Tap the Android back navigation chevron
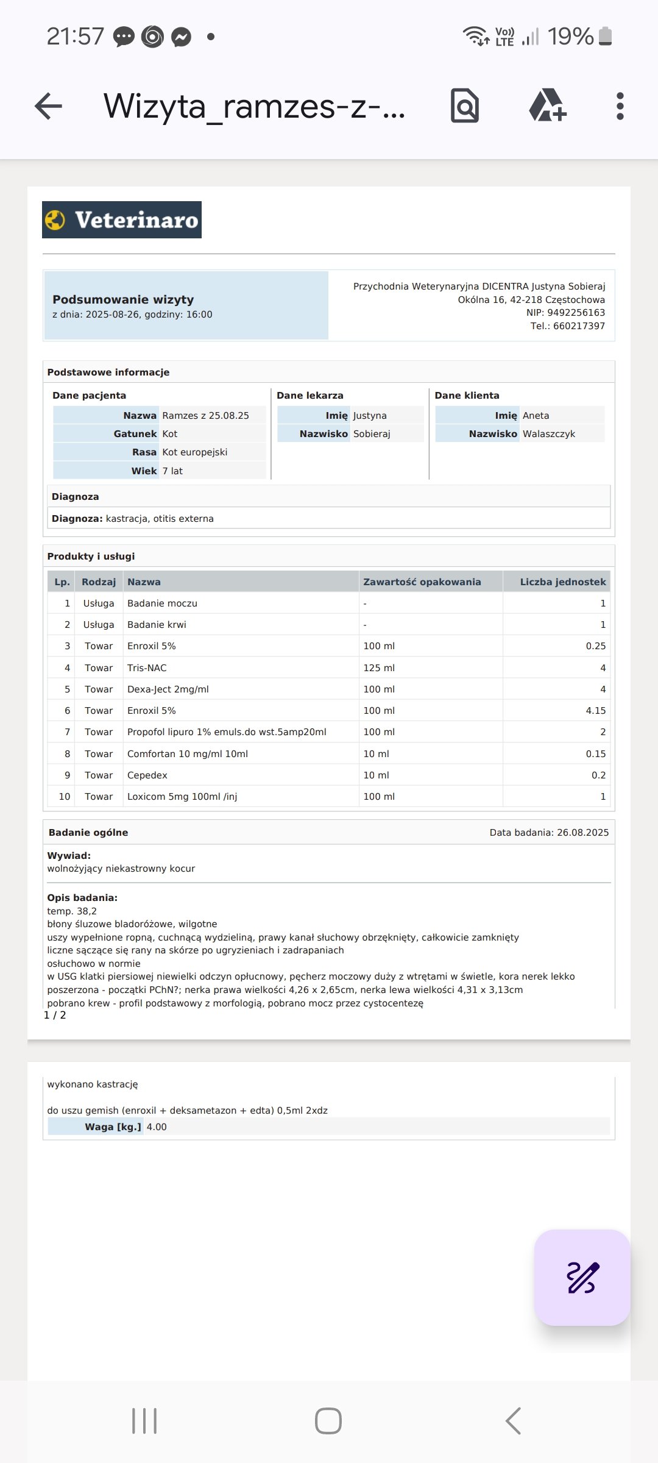The height and width of the screenshot is (1463, 658). tap(513, 1421)
